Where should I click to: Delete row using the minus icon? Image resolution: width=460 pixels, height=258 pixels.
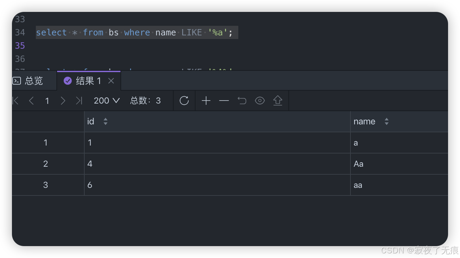(x=224, y=101)
